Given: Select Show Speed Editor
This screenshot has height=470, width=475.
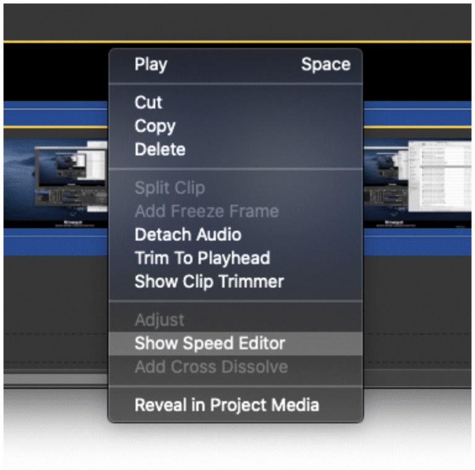Looking at the screenshot, I should 236,343.
